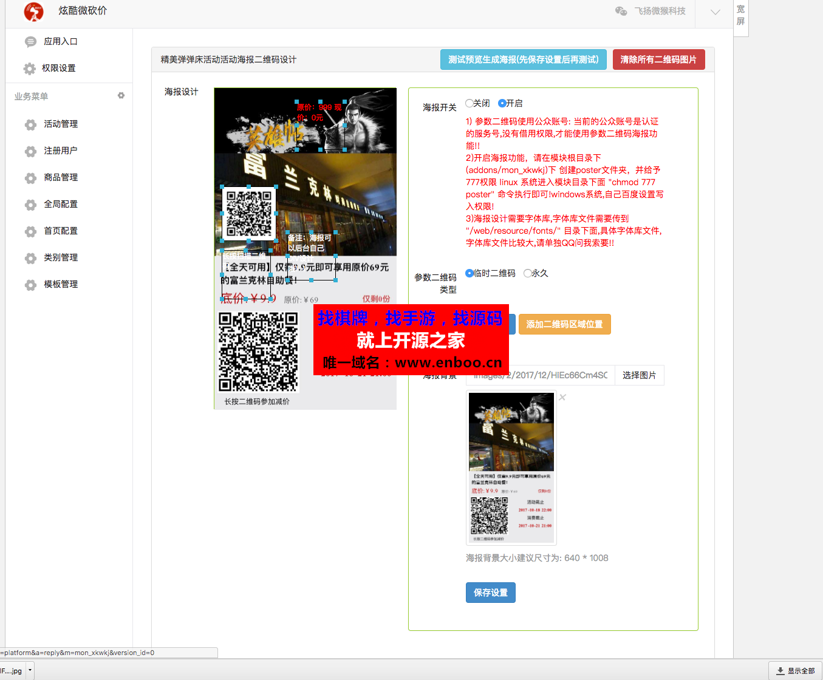Go to 首页配置 in sidebar
Image resolution: width=823 pixels, height=680 pixels.
61,231
